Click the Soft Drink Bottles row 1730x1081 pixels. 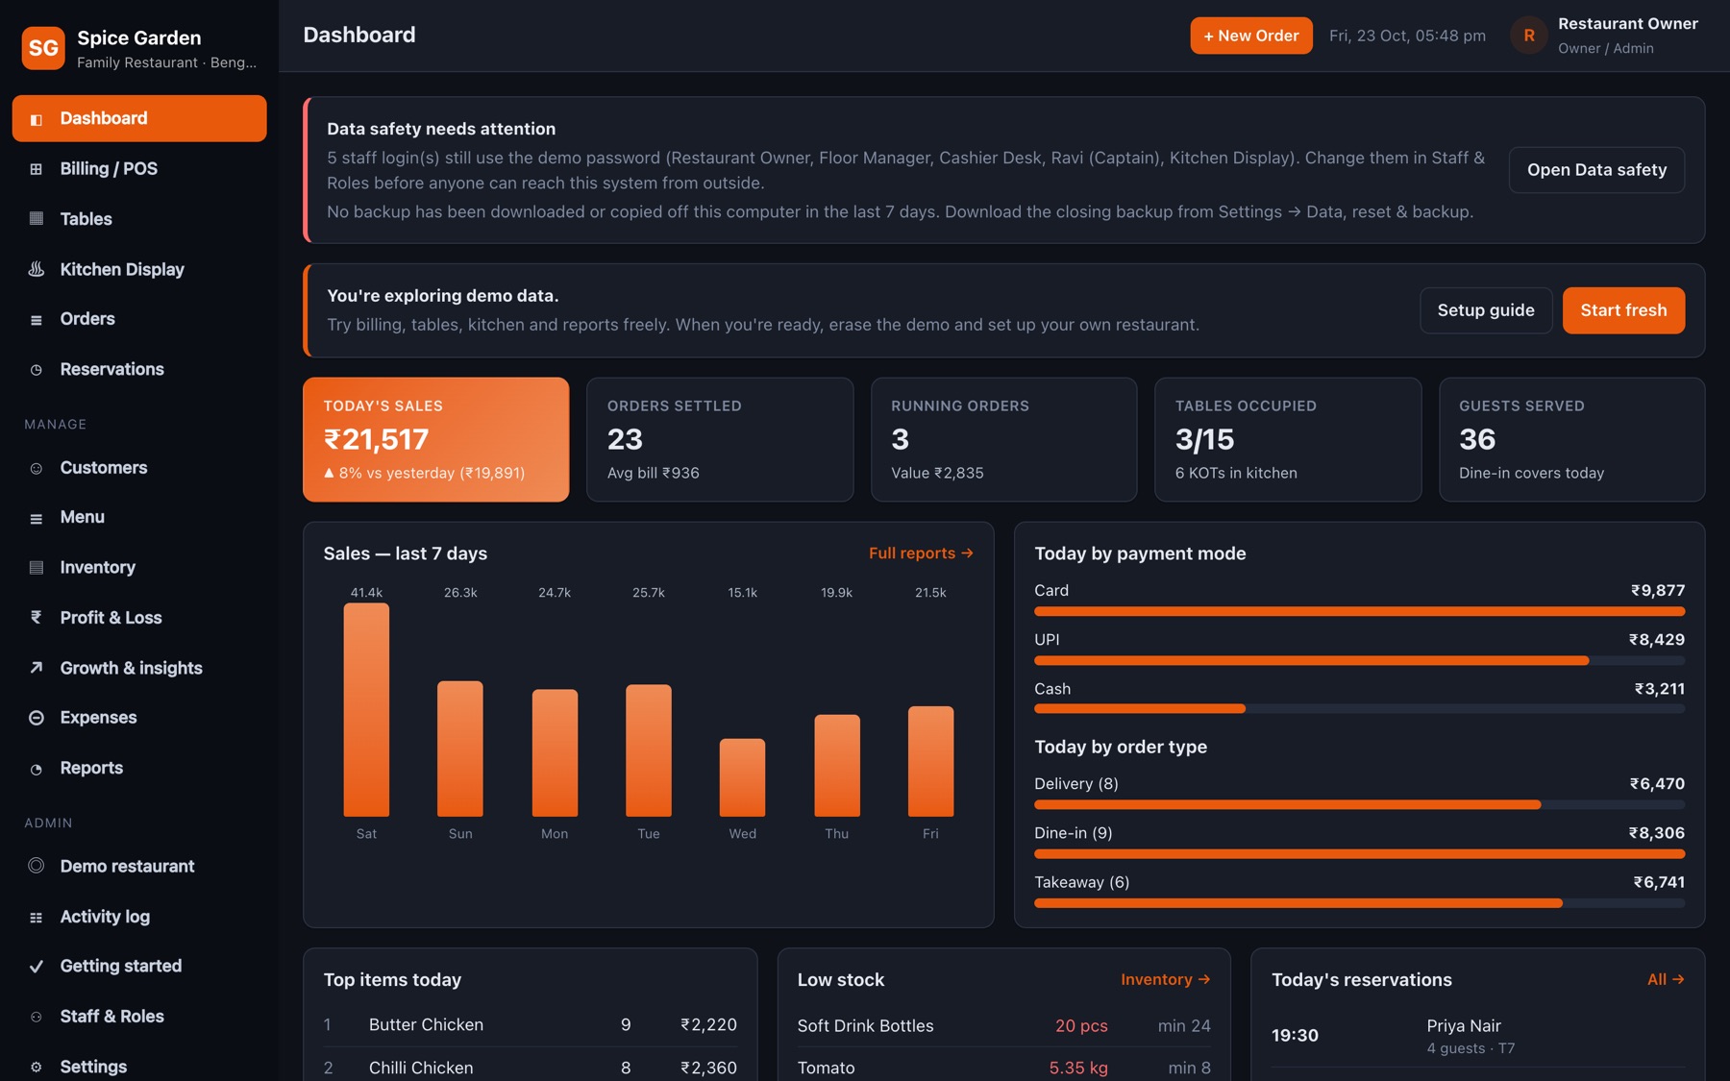point(1003,1026)
